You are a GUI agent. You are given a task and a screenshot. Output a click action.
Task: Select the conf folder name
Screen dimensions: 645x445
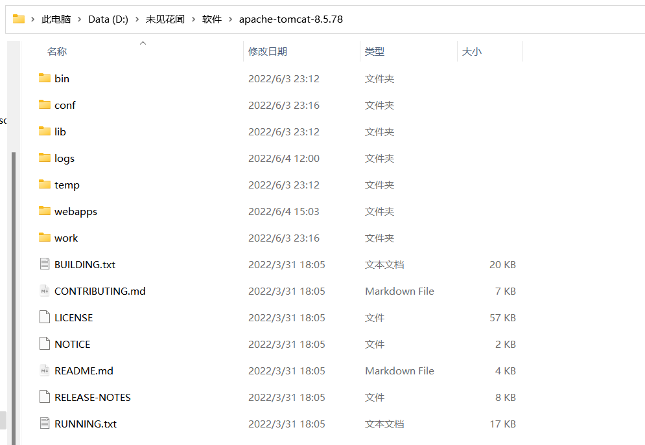point(65,105)
